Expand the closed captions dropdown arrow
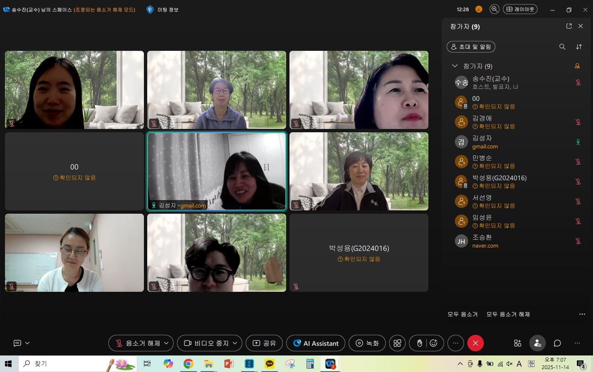 [x=27, y=343]
